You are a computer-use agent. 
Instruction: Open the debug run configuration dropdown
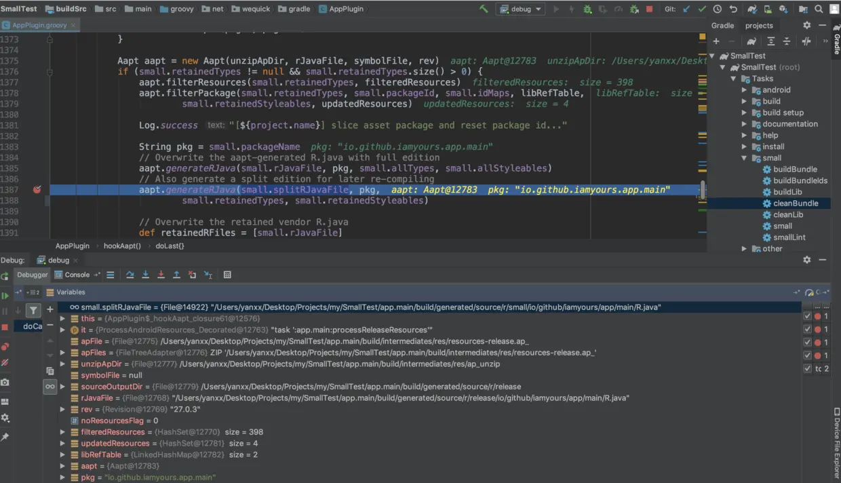(520, 9)
